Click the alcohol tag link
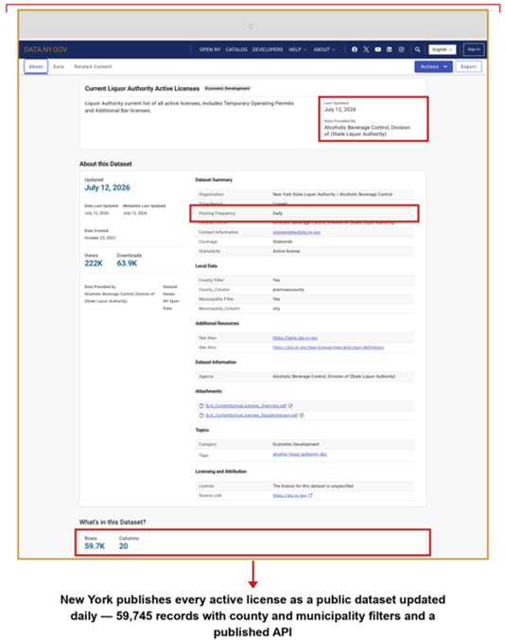Image resolution: width=505 pixels, height=640 pixels. [x=280, y=453]
